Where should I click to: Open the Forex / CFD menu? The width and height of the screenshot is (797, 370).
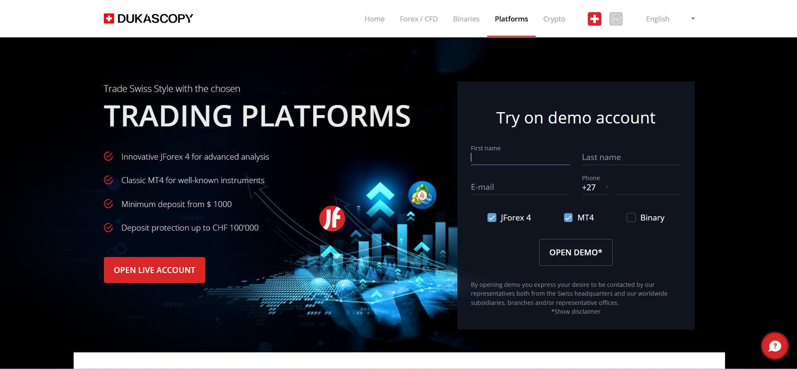point(419,19)
